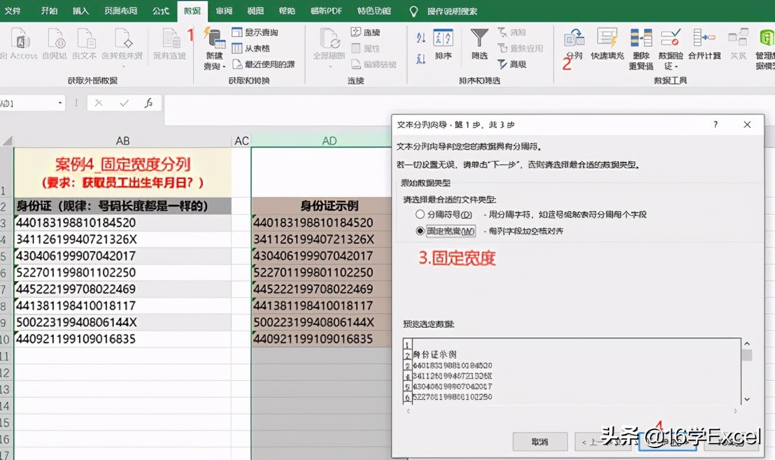Click the 属性 Properties icon in 连接 group
Screen dimensions: 775x460
[x=356, y=48]
